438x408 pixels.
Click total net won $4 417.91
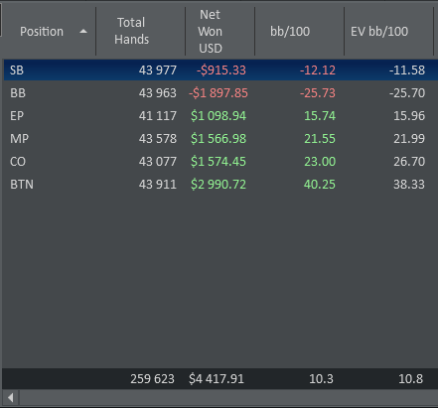[217, 379]
